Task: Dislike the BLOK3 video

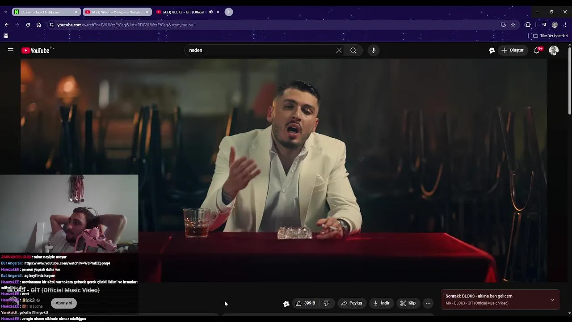Action: [327, 303]
